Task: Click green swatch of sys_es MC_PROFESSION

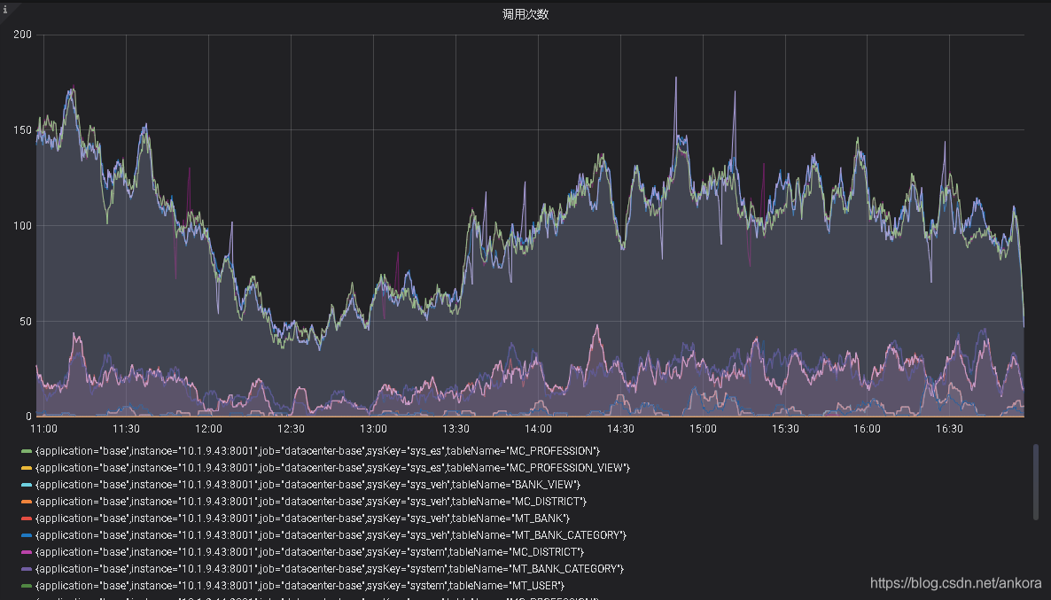Action: point(27,451)
